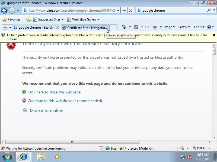Open the Windows Start menu orb
This screenshot has width=217, height=162.
click(7, 157)
